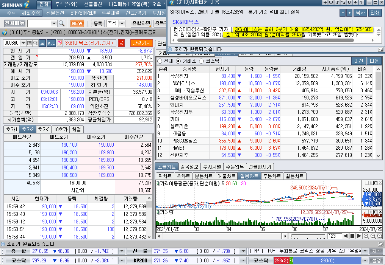Viewport: 385px width, 265px height.
Task: Switch to the 호가1 tab
Action: [12, 129]
